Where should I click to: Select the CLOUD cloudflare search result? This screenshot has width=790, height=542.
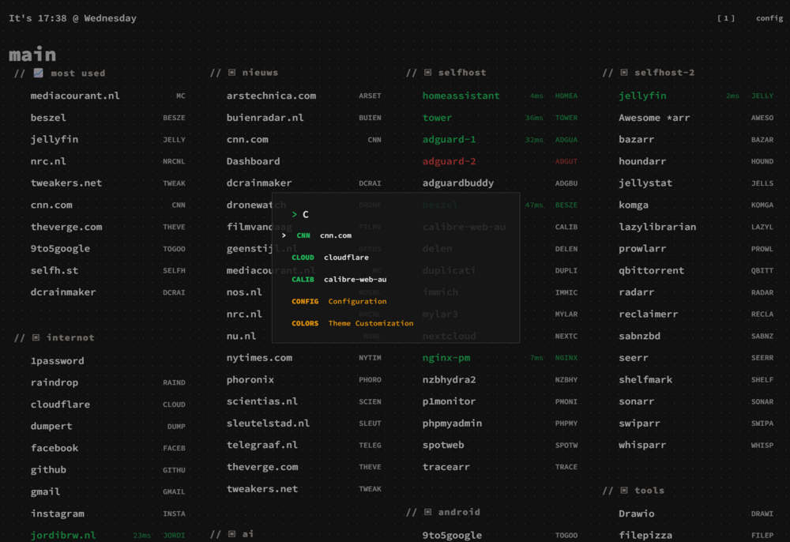tap(396, 258)
